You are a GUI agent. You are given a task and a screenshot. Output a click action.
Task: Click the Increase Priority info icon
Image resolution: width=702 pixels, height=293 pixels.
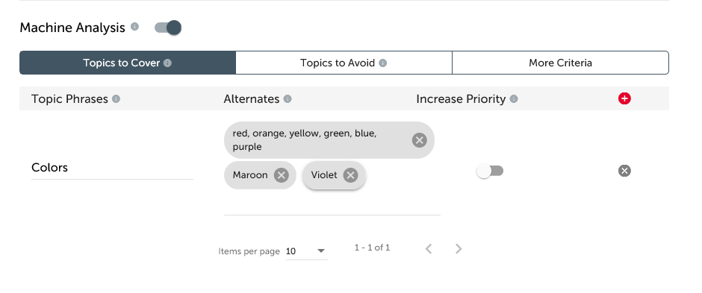514,98
